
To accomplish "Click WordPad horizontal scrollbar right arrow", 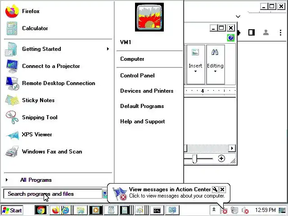I will (232, 148).
